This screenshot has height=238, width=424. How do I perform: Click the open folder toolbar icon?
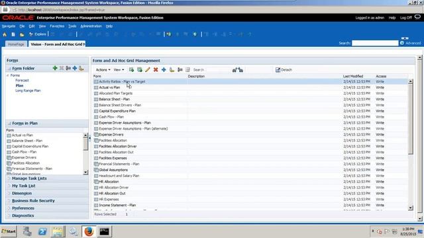click(x=22, y=34)
